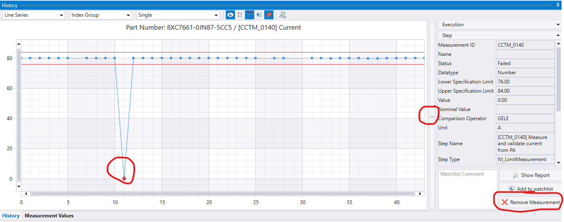The image size is (564, 222).
Task: Click the Datatype value Number
Action: point(525,73)
